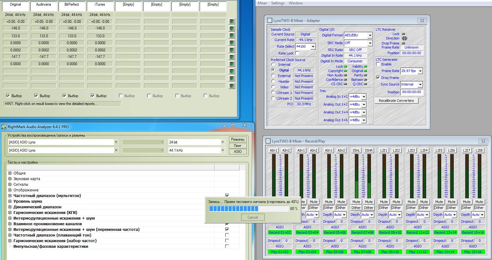492x260 pixels.
Task: Click graph icon beside the -146.0 row
Action: (232, 29)
